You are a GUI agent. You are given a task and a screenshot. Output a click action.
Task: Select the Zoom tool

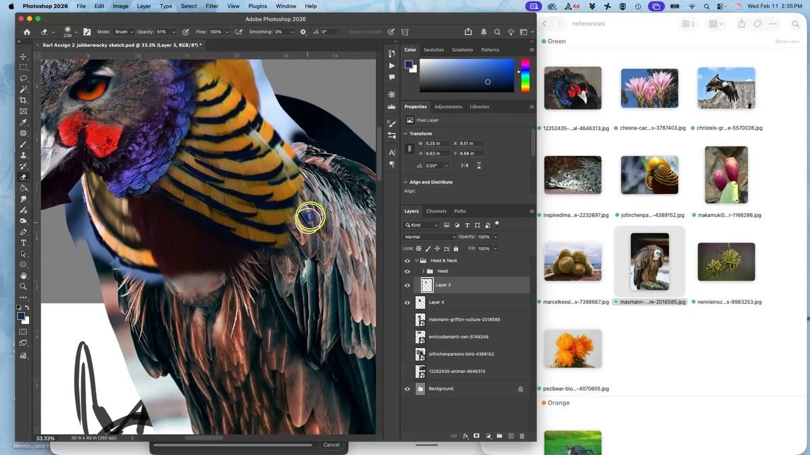23,286
